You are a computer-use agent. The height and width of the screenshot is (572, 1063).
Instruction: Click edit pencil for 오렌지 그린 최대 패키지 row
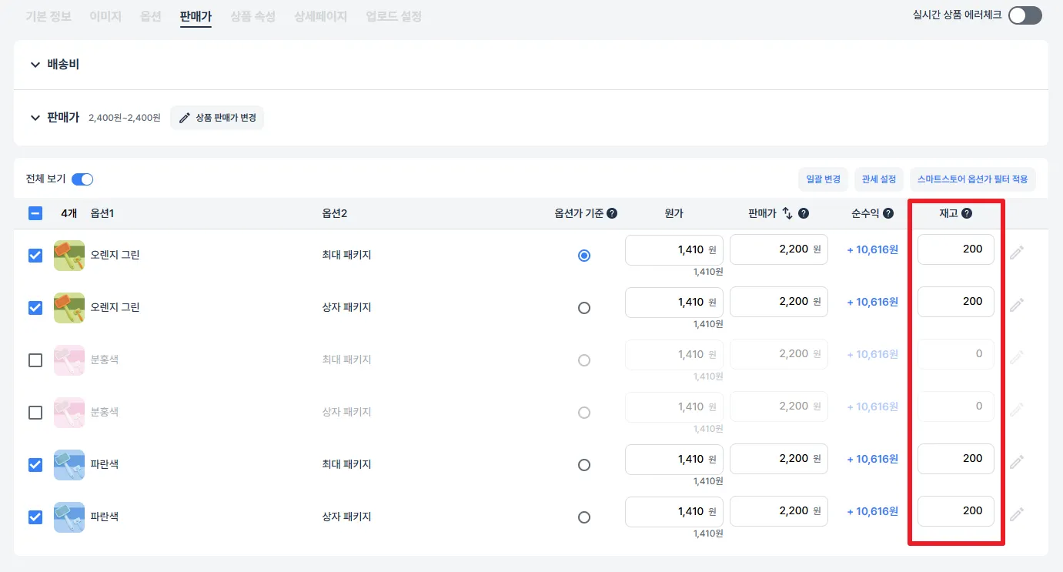[1017, 253]
